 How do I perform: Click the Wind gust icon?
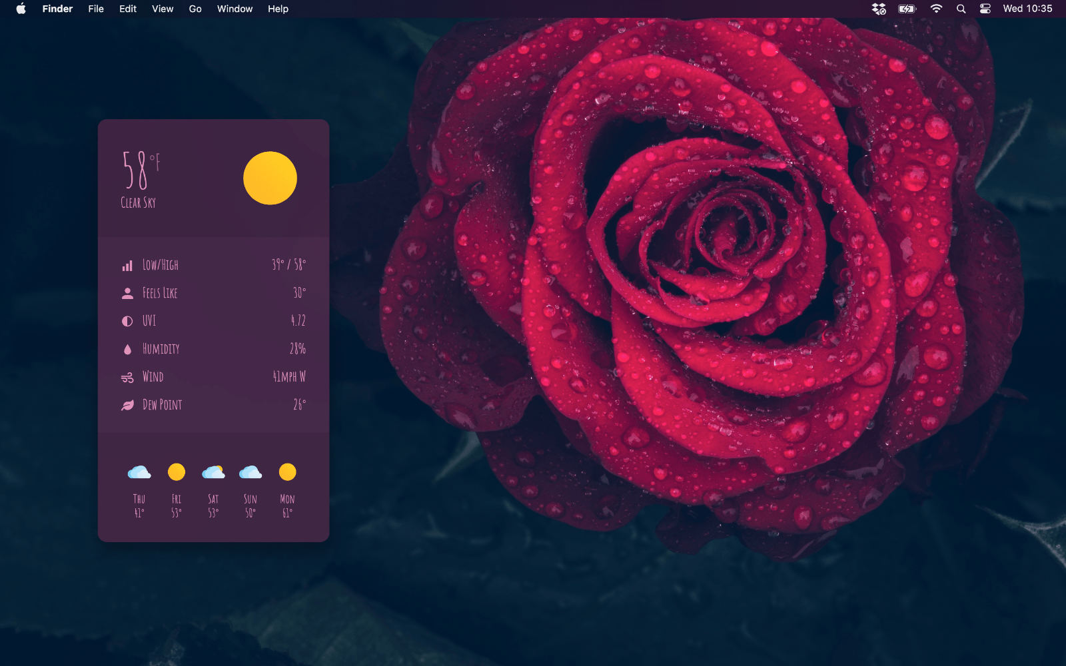coord(127,378)
